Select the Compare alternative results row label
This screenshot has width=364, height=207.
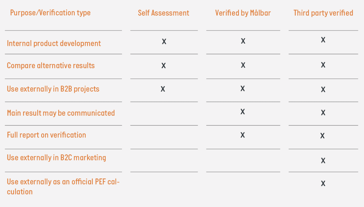click(x=51, y=66)
